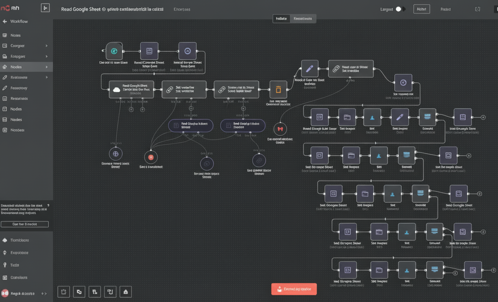498x302 pixels.
Task: Expand the Koopgaer sidebar item arrow
Action: coord(46,57)
